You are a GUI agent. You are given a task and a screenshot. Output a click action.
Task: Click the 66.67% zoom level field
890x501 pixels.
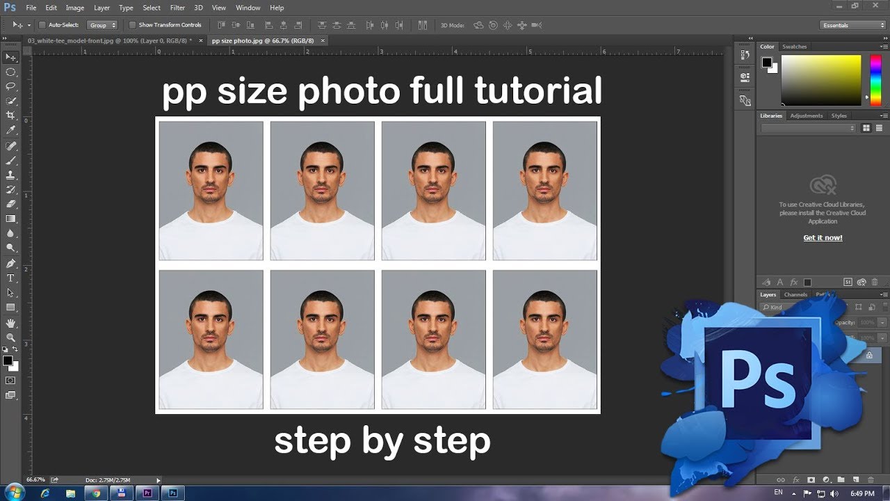tap(35, 480)
